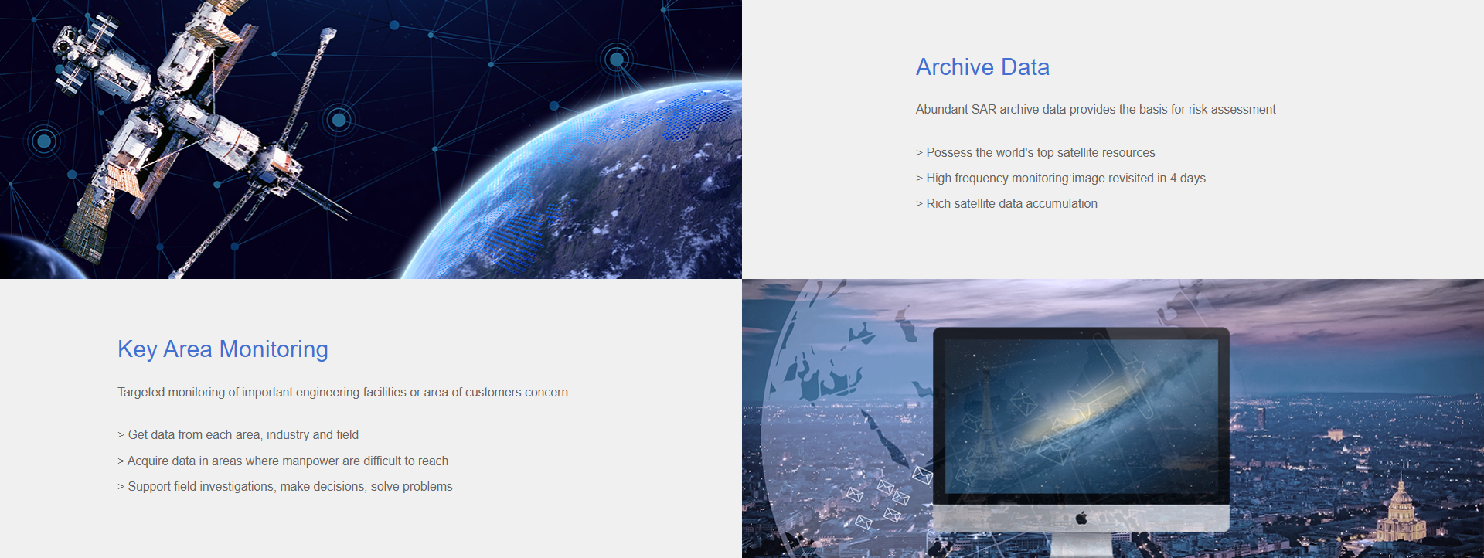Screen dimensions: 1484x558
Task: Click 'Get data from each area, industry and field'
Action: point(238,435)
